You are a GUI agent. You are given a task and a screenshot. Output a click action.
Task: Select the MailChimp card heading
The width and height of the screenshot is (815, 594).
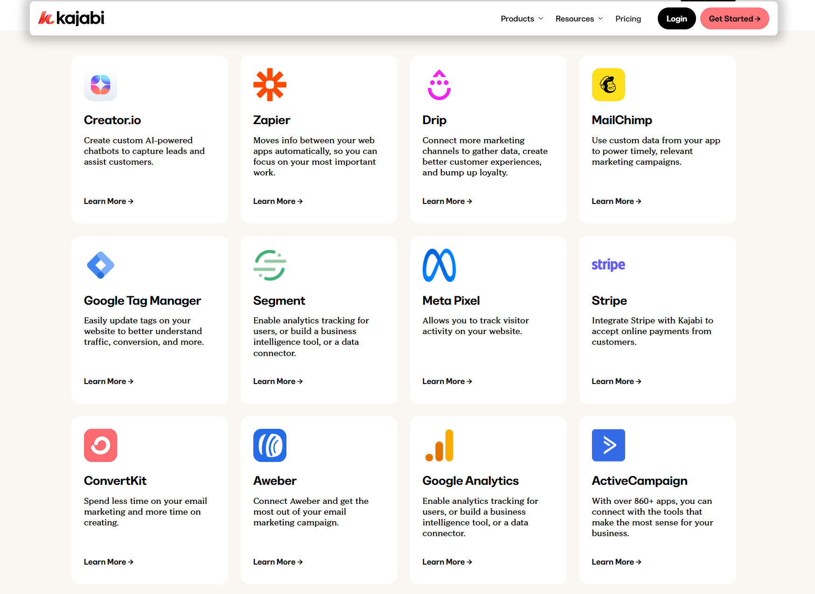[622, 120]
